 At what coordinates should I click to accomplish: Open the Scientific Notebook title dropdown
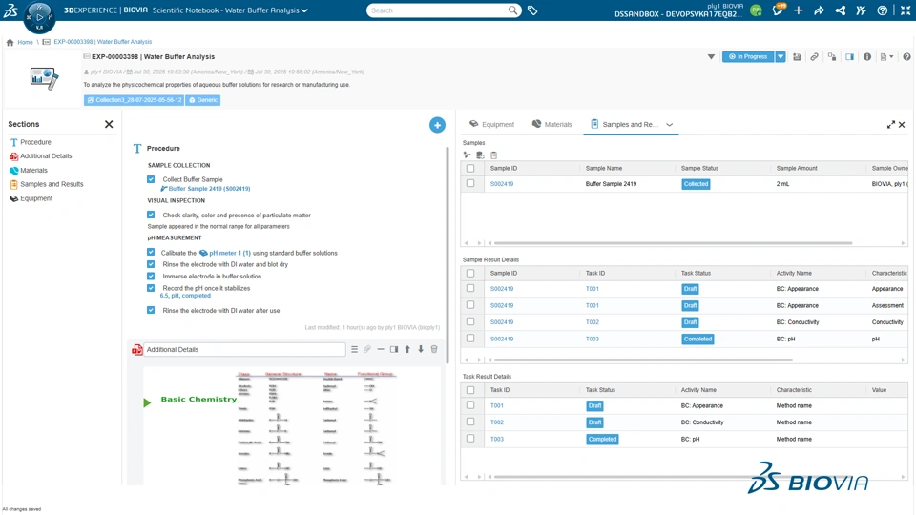[304, 10]
